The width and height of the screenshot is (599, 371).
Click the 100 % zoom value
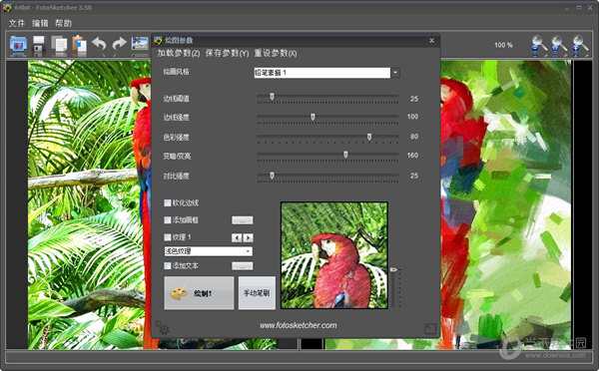click(x=503, y=45)
